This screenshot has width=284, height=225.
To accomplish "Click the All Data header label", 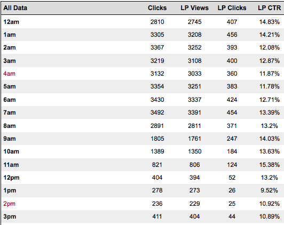I will point(15,8).
